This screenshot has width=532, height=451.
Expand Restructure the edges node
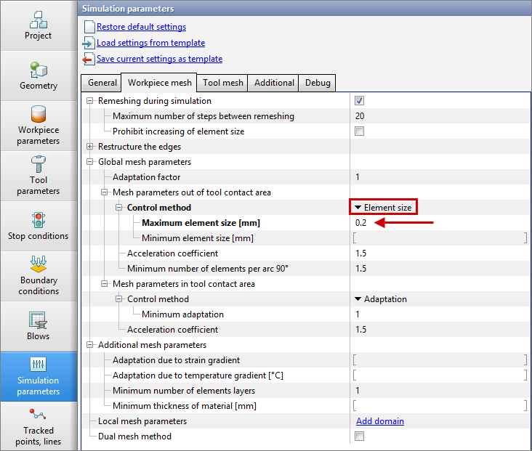pyautogui.click(x=90, y=147)
